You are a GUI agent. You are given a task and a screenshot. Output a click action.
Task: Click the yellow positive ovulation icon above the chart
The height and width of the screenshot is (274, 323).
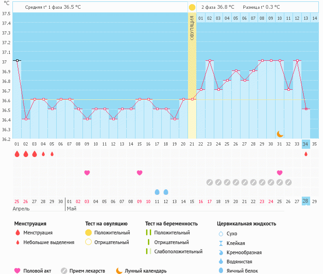(x=192, y=7)
